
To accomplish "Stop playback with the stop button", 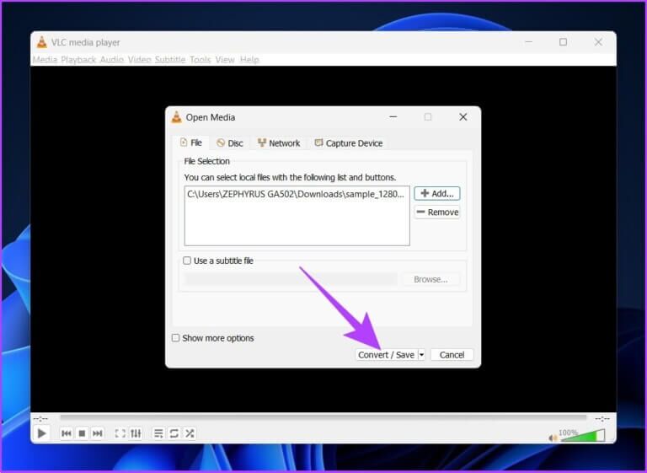I will coord(82,433).
